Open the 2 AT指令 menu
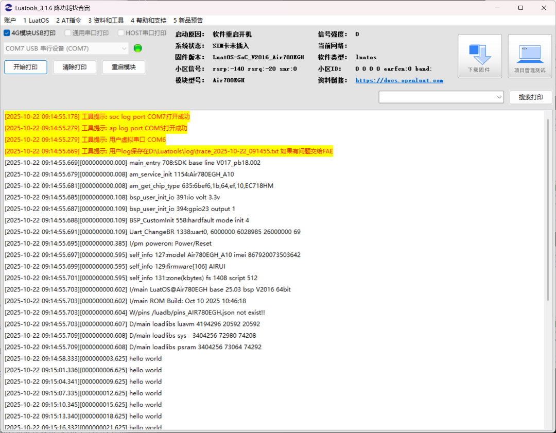556x433 pixels. [68, 20]
